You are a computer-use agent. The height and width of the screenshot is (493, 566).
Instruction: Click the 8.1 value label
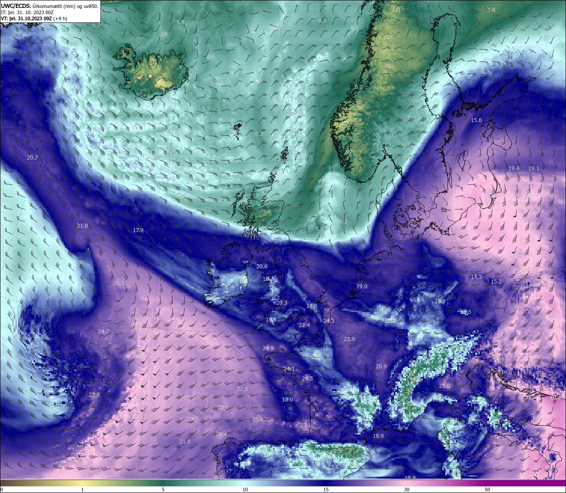210,57
